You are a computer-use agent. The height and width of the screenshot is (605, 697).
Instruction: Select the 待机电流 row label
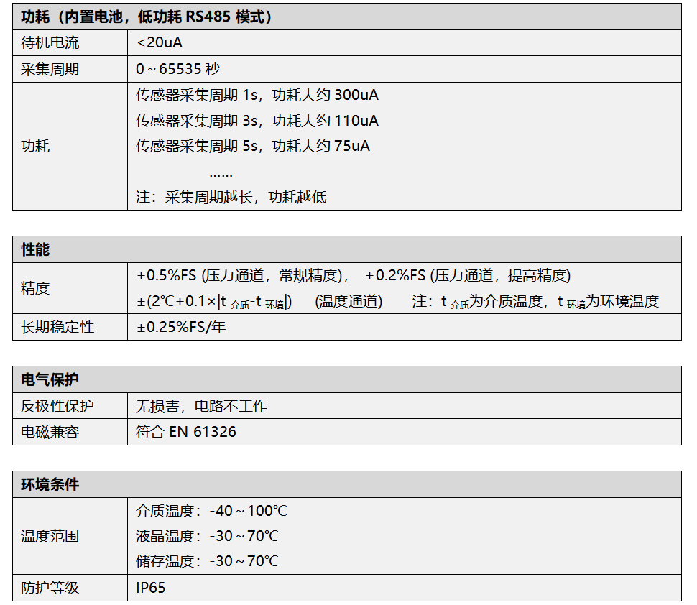(50, 43)
